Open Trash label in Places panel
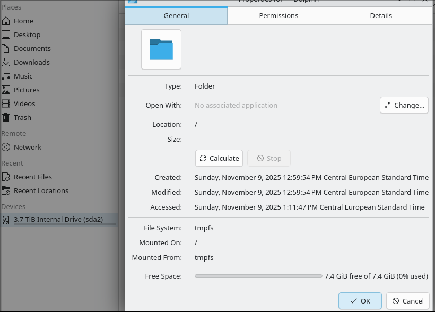The width and height of the screenshot is (435, 312). click(22, 117)
